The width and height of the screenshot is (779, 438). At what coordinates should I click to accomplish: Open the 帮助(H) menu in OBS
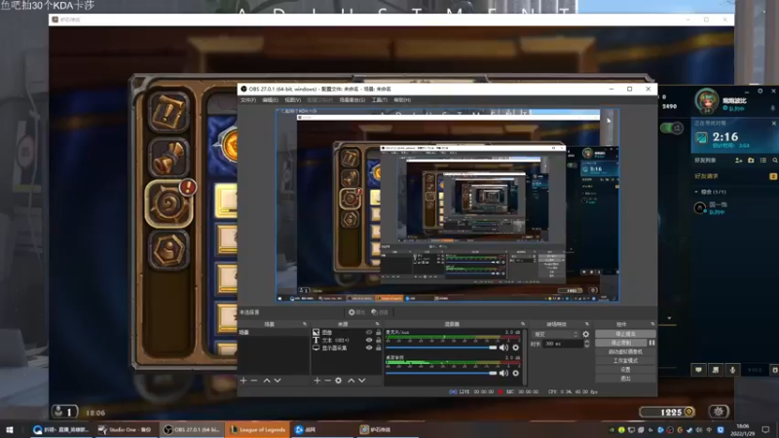pyautogui.click(x=402, y=100)
